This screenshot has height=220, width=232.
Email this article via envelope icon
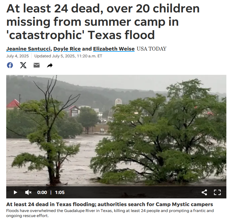tap(36, 65)
